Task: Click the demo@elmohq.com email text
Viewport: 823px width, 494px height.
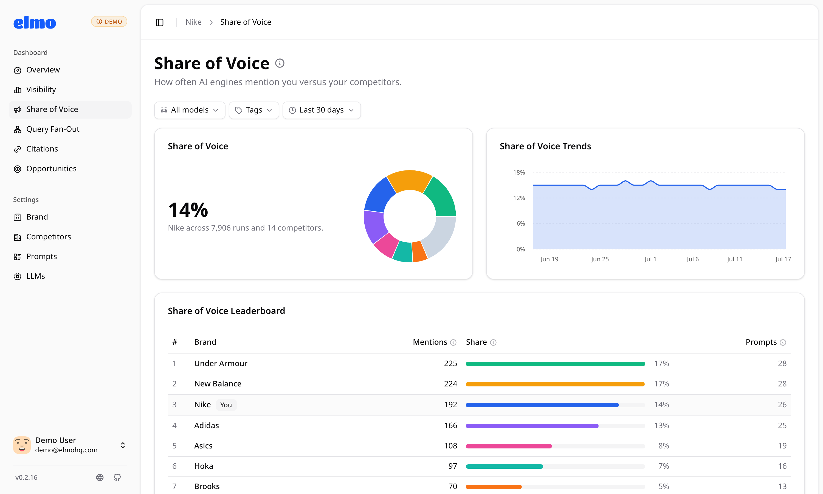Action: tap(66, 450)
